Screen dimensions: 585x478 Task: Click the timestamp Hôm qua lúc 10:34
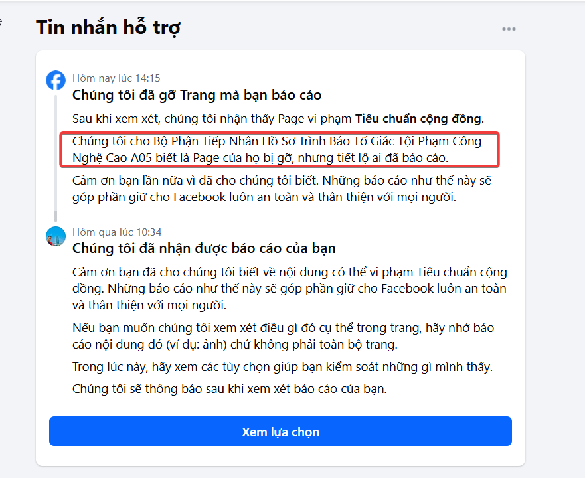117,232
